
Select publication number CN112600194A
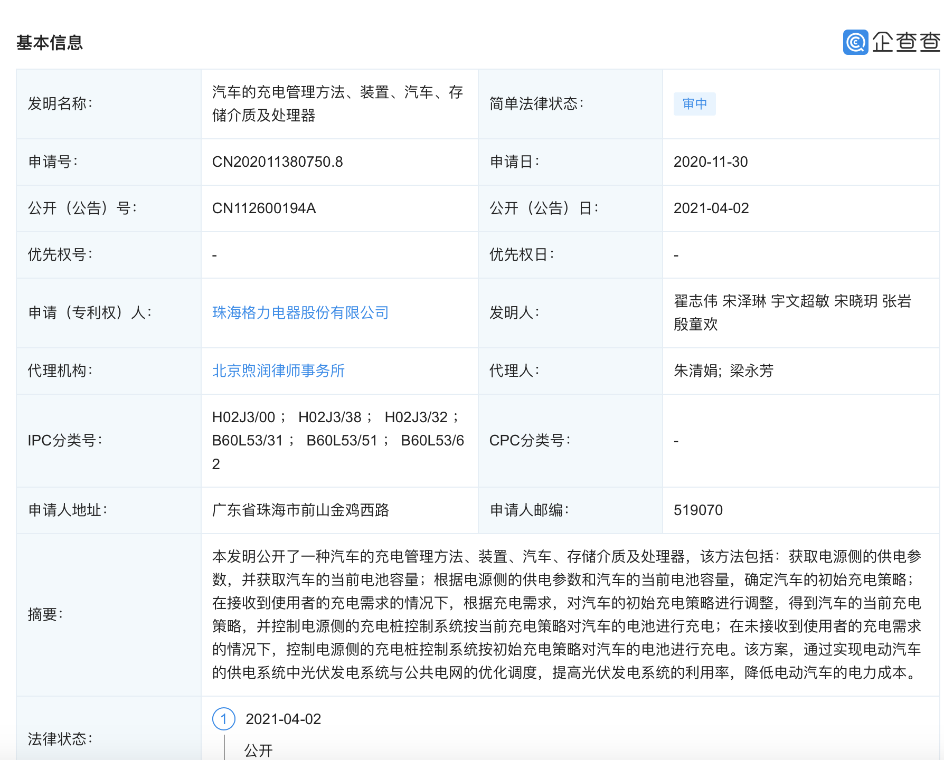(x=264, y=208)
